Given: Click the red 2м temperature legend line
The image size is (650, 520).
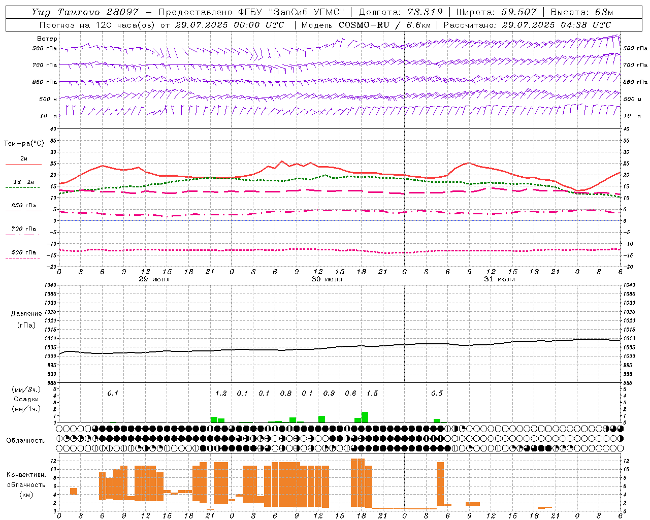Looking at the screenshot, I should (x=23, y=164).
